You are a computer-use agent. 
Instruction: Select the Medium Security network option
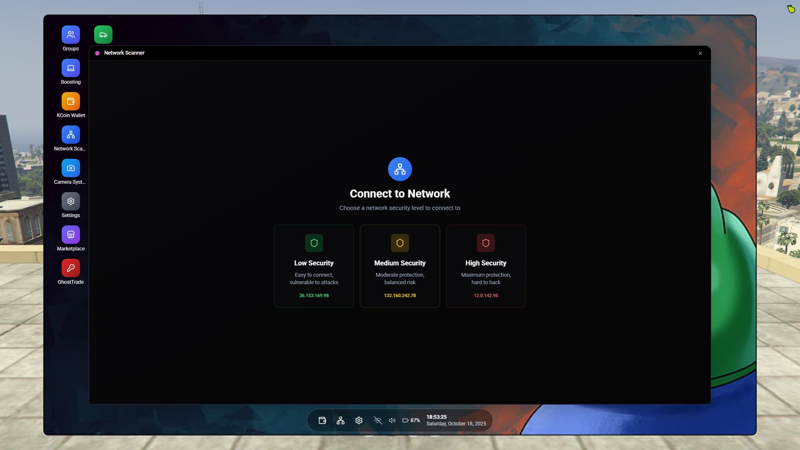point(400,266)
